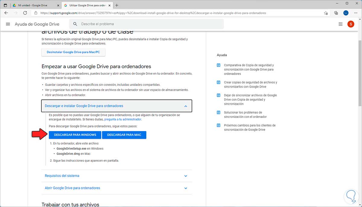The width and height of the screenshot is (362, 207).
Task: Open the Google apps grid
Action: click(x=341, y=24)
